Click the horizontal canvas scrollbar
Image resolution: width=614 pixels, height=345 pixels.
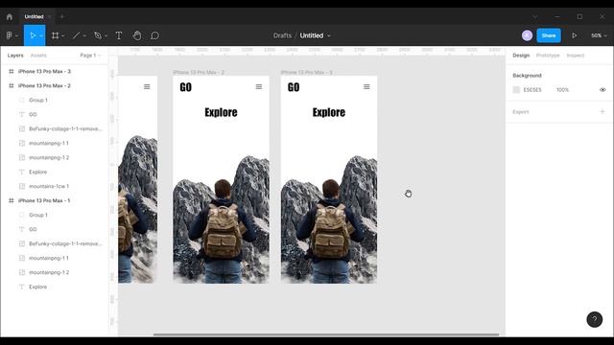click(326, 334)
